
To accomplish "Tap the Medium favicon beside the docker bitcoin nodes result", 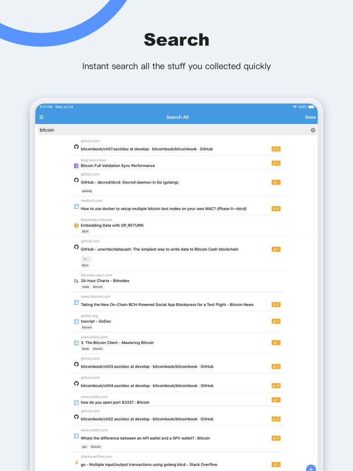I will coord(76,208).
